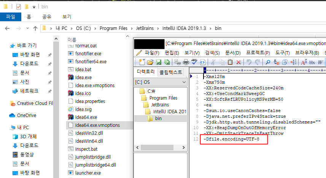The height and width of the screenshot is (178, 326).
Task: Click the ABC spell check icon
Action: pyautogui.click(x=194, y=62)
